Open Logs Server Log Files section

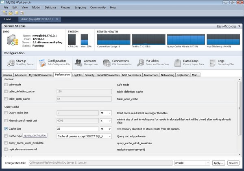(x=222, y=63)
